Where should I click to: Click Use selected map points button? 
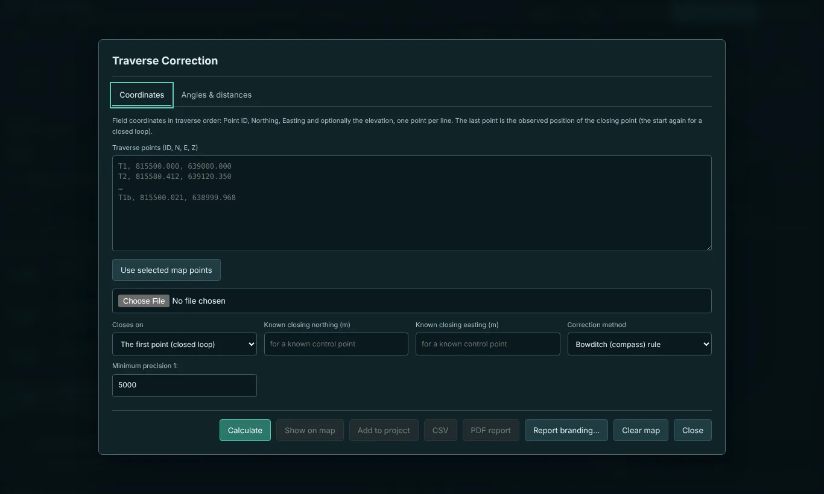click(166, 270)
